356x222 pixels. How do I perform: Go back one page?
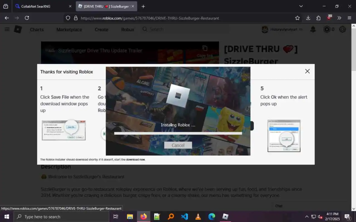click(7, 18)
